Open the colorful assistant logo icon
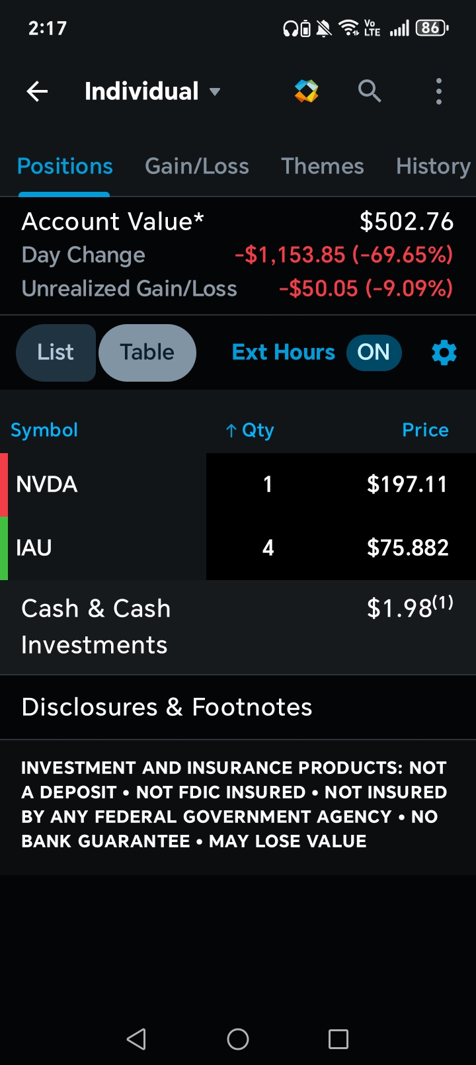The width and height of the screenshot is (476, 1065). 306,91
